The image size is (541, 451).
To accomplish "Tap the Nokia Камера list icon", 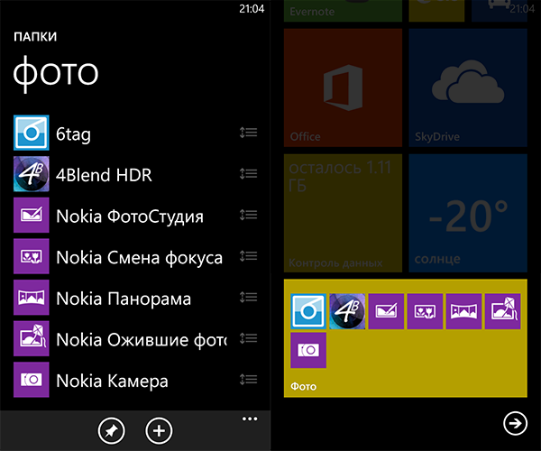I will 31,380.
